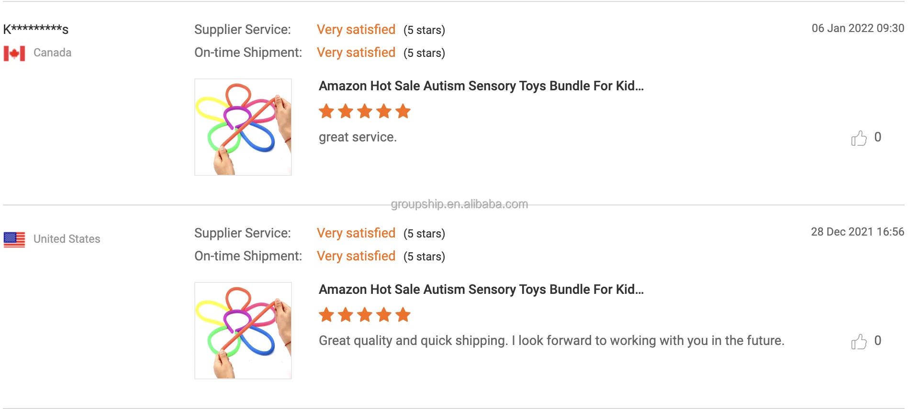Image resolution: width=918 pixels, height=409 pixels.
Task: Like the United States buyer's review
Action: 859,342
